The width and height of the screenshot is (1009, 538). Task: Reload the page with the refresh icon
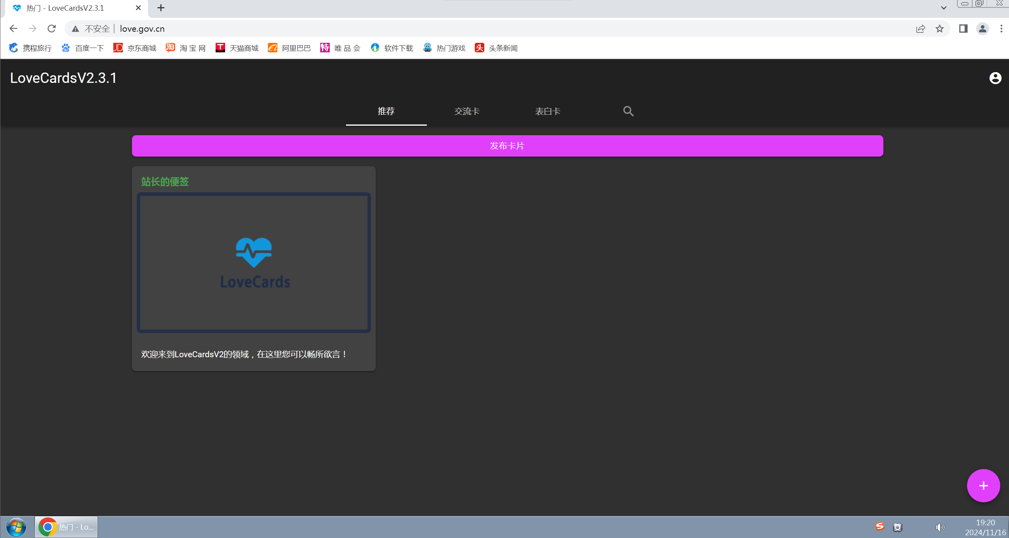52,29
